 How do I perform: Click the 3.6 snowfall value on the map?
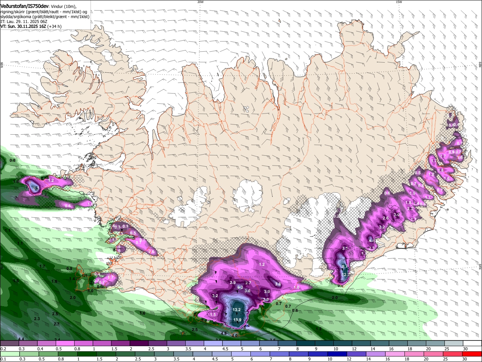(247, 291)
